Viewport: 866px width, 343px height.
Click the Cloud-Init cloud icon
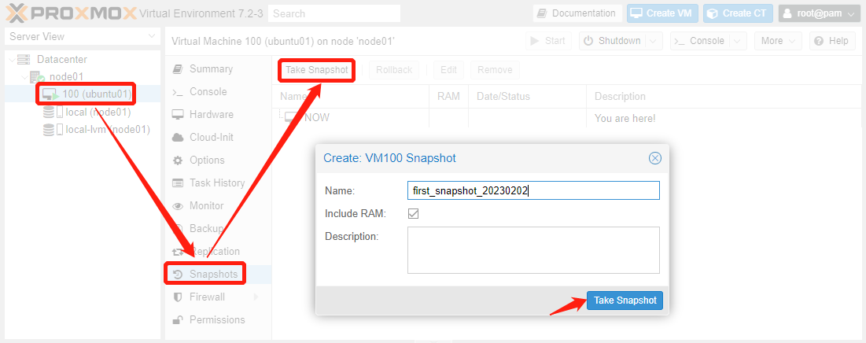coord(178,138)
